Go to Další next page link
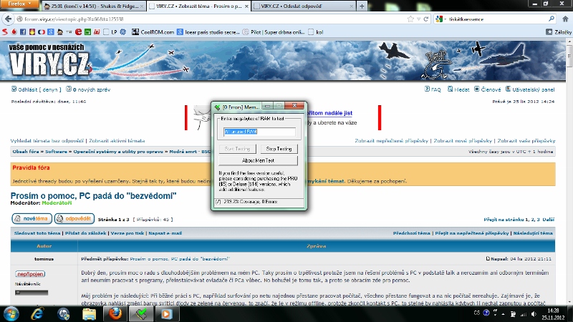 pyautogui.click(x=548, y=220)
